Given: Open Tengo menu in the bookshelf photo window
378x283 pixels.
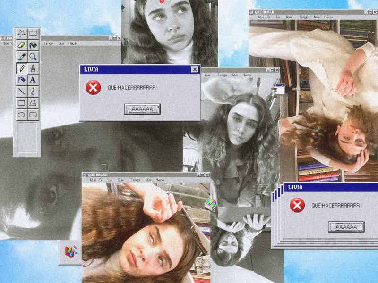Looking at the screenshot, I should [303, 17].
